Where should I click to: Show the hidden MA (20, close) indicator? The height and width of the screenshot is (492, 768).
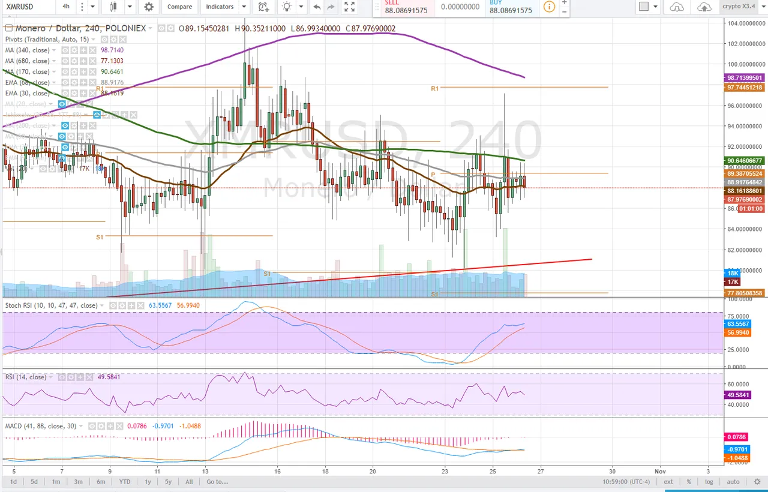[62, 104]
